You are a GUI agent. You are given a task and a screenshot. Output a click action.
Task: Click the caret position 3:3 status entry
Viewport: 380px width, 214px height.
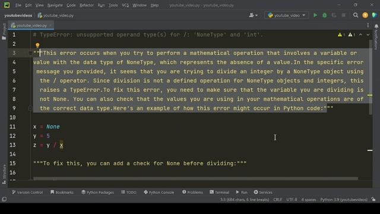[244, 200]
